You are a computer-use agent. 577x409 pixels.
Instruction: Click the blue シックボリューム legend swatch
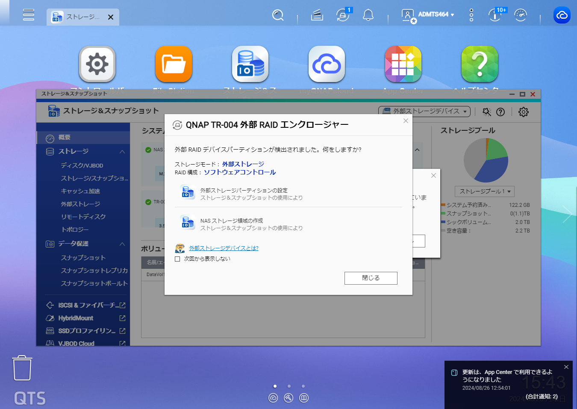443,222
